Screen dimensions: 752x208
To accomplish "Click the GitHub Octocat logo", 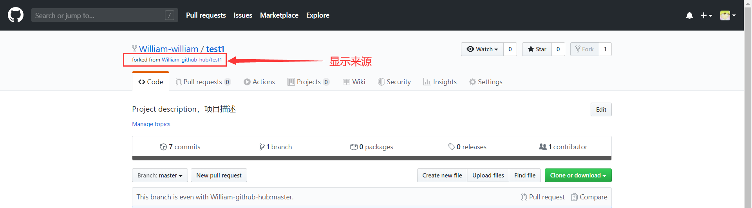I will pyautogui.click(x=16, y=15).
